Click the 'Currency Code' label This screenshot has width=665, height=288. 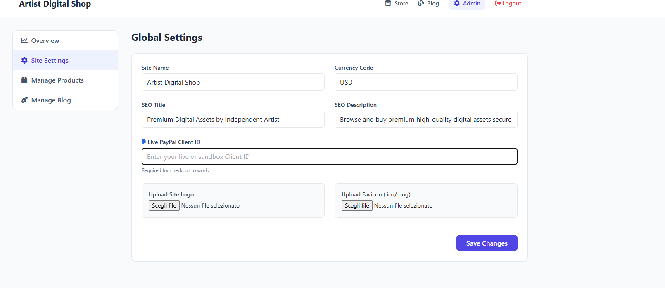pos(354,68)
